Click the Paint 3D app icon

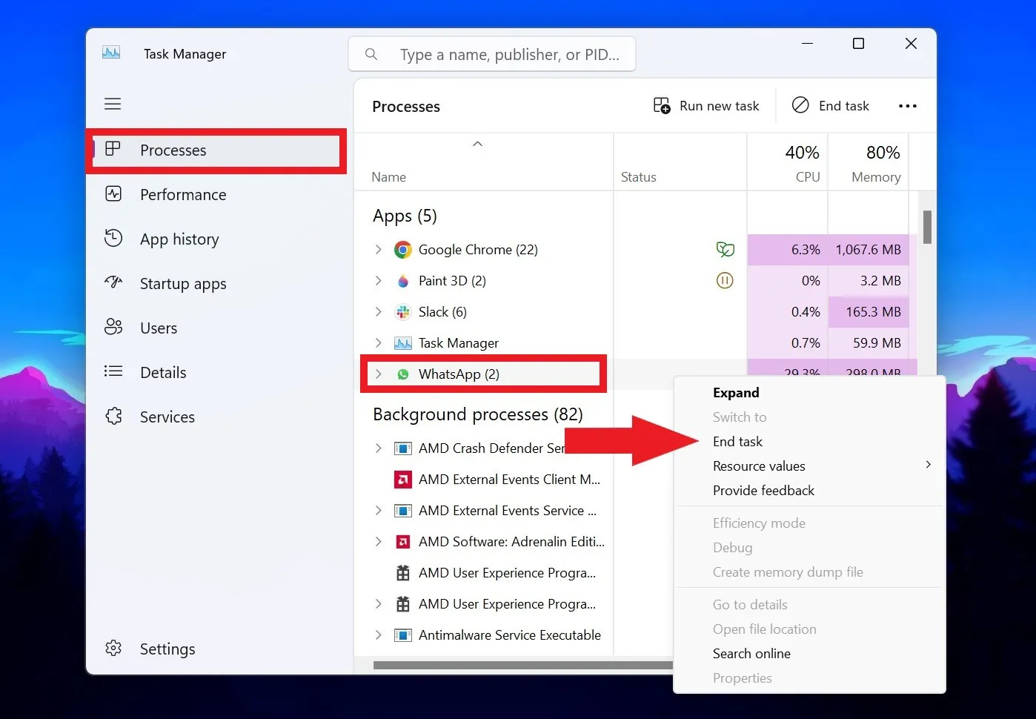pyautogui.click(x=403, y=281)
